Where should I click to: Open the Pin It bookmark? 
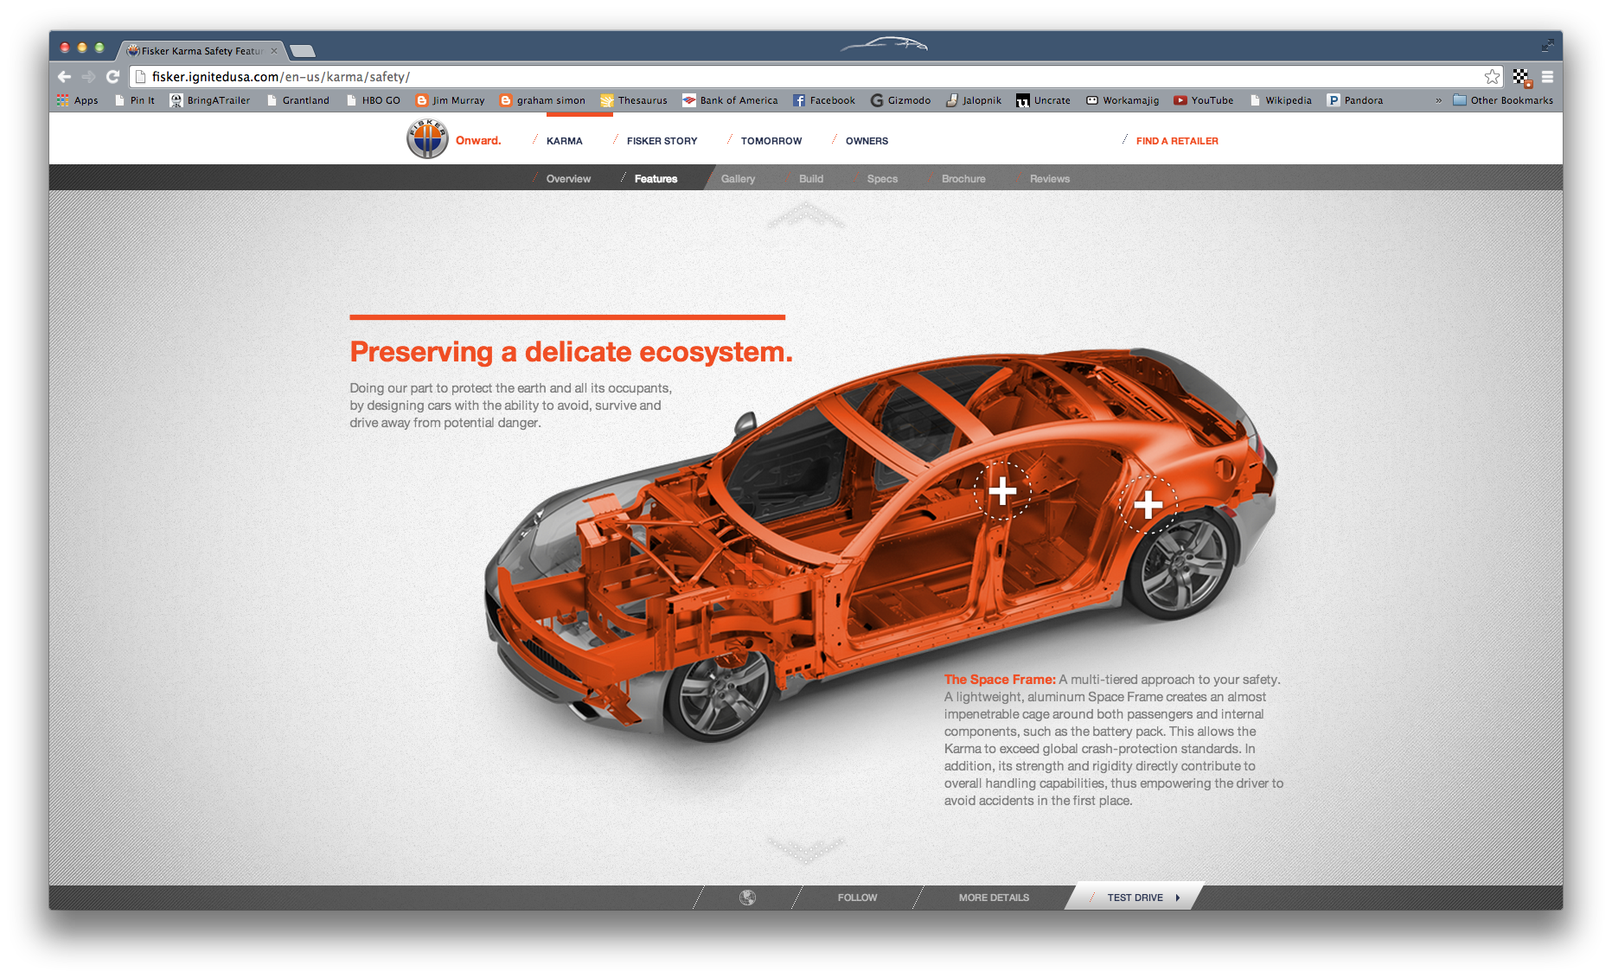135,100
